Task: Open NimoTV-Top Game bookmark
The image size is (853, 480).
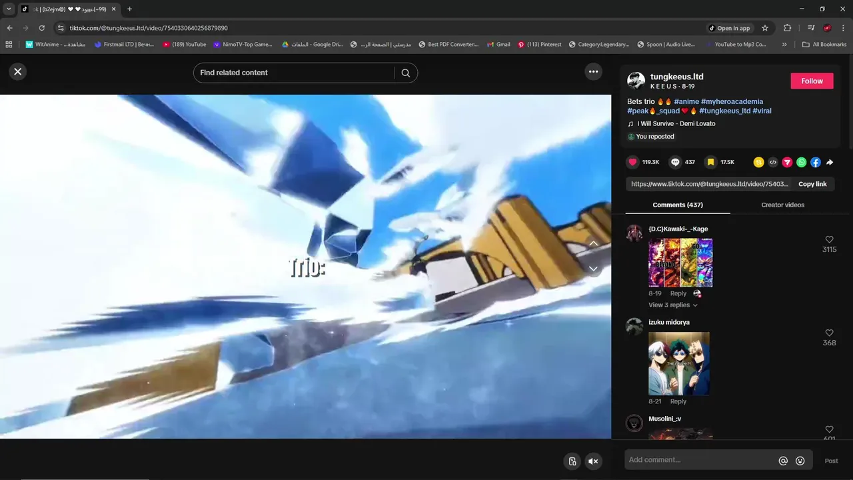Action: [x=243, y=45]
